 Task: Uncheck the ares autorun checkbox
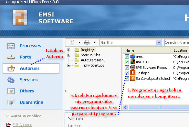(127, 56)
